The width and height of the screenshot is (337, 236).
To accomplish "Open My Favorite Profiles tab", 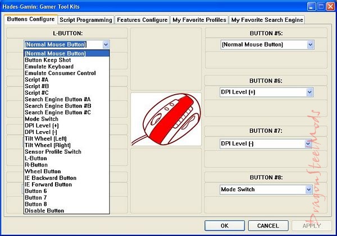I will tap(199, 20).
